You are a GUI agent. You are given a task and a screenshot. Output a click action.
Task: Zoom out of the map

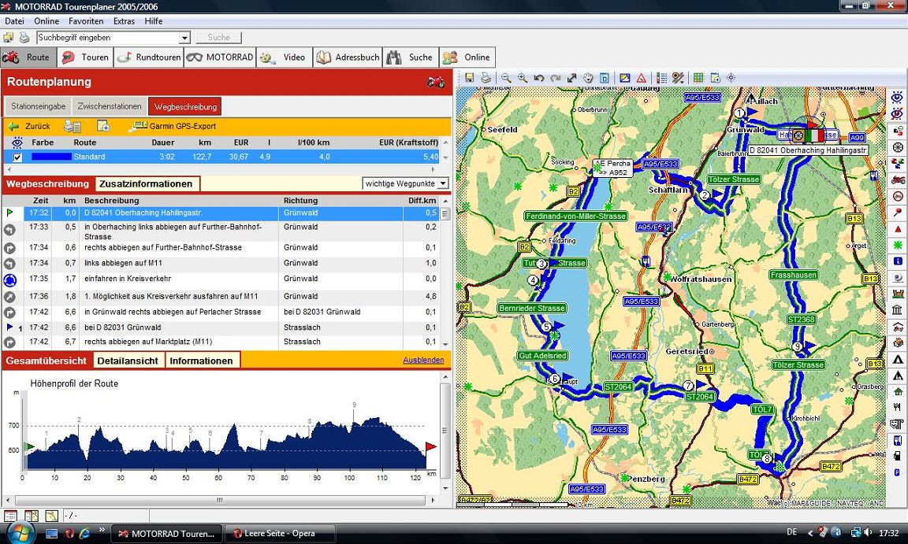506,77
